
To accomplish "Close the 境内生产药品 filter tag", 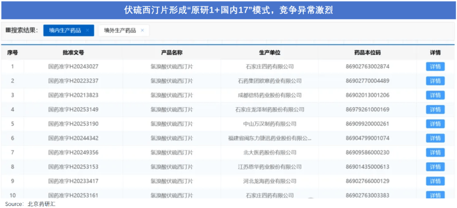I will click(x=87, y=30).
